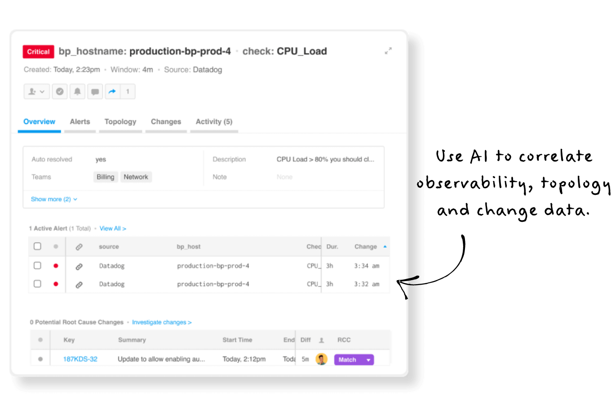This screenshot has width=611, height=413.
Task: Click link icon in the 3:34 am row
Action: (79, 266)
